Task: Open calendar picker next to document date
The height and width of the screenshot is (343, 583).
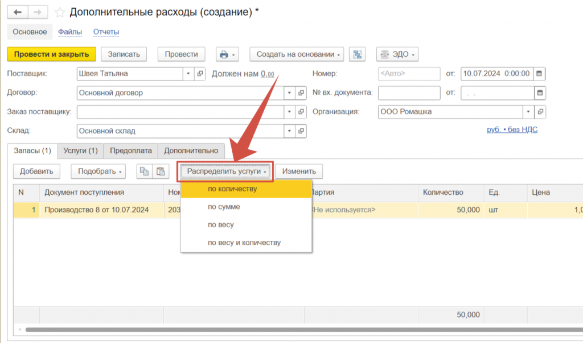Action: pyautogui.click(x=540, y=73)
